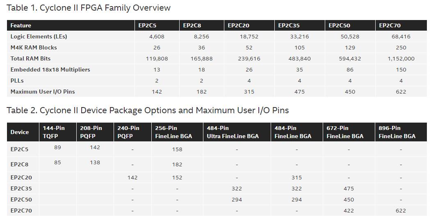Click the 68,416 logic elements value
The height and width of the screenshot is (217, 431).
pos(401,36)
